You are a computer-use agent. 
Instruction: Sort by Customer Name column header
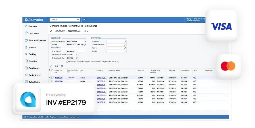[114, 70]
